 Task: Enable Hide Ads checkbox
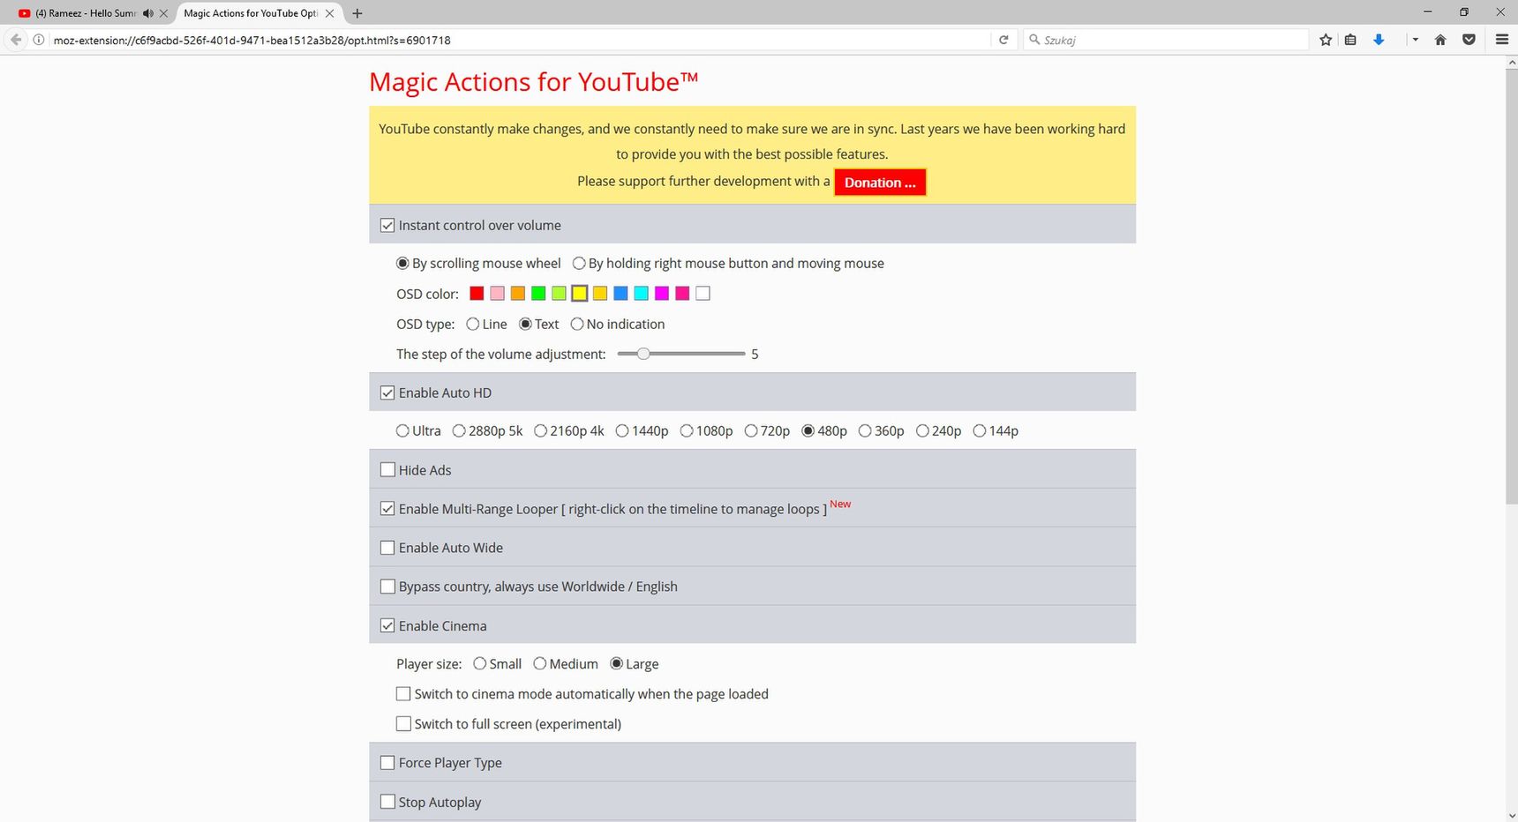click(387, 470)
